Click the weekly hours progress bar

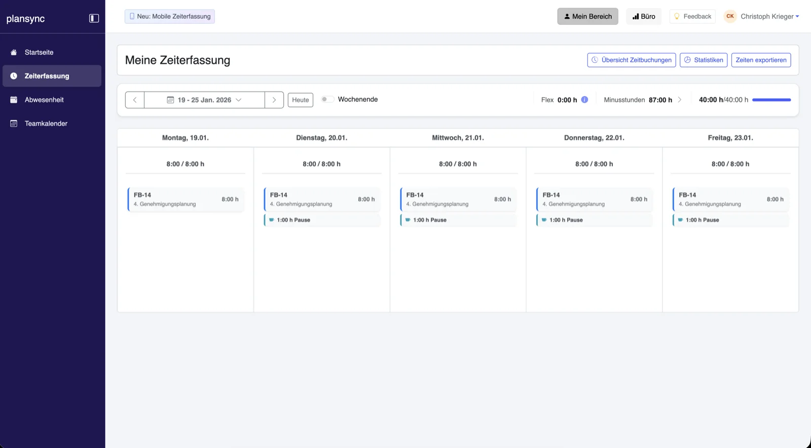[x=771, y=100]
